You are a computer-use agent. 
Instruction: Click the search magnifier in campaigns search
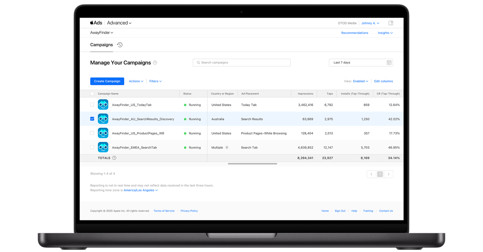tap(198, 62)
